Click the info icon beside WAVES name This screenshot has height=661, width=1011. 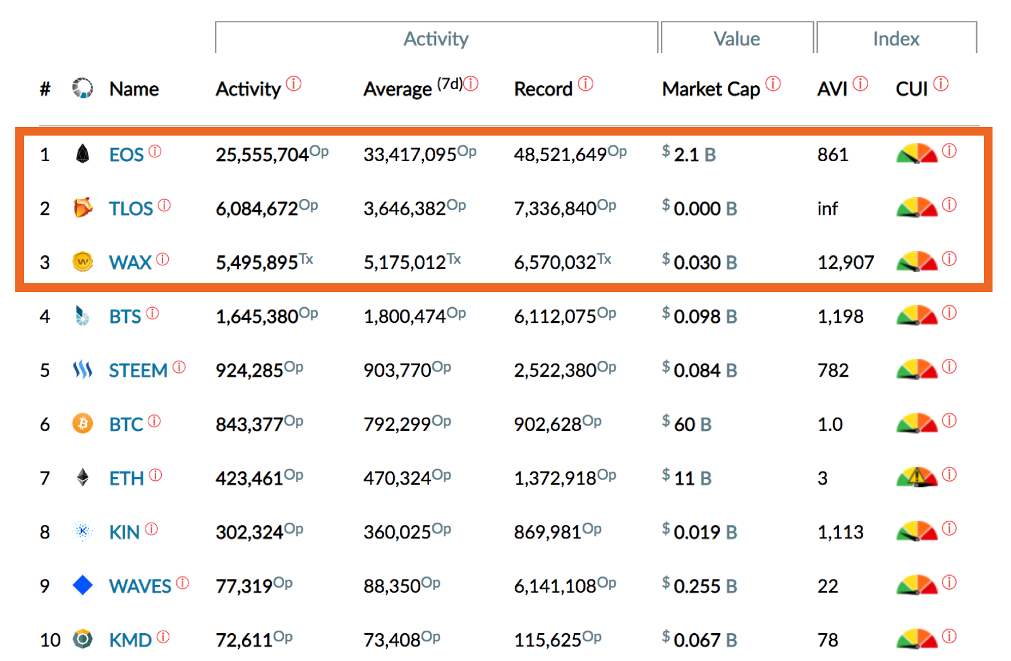183,583
